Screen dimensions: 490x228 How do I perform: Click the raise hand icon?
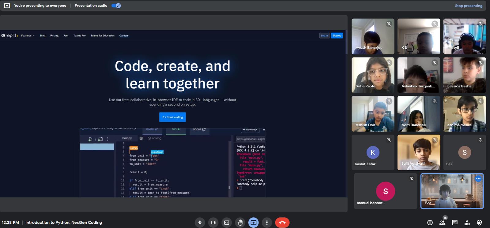pyautogui.click(x=240, y=222)
